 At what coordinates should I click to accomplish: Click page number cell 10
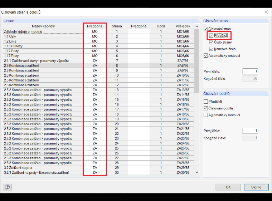point(117,75)
